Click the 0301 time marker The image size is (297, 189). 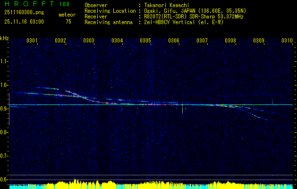(x=32, y=40)
